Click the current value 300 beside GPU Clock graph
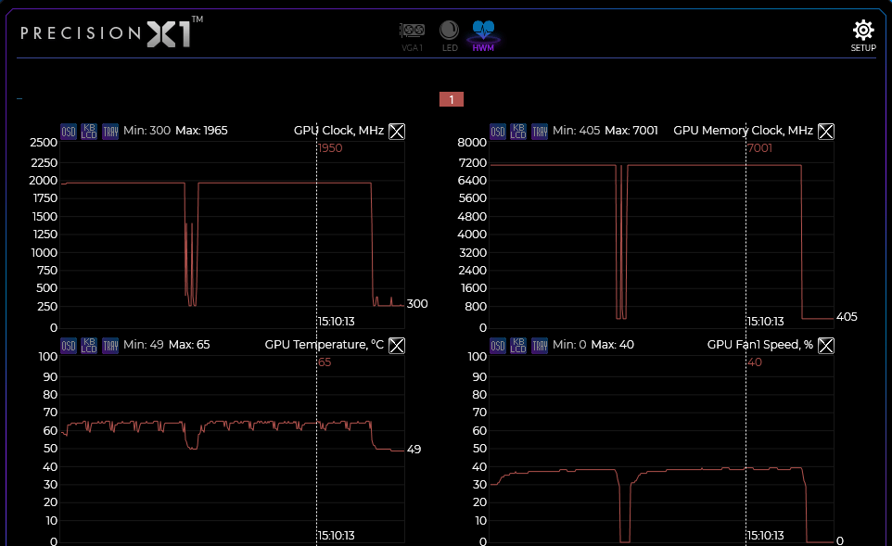 tap(417, 304)
